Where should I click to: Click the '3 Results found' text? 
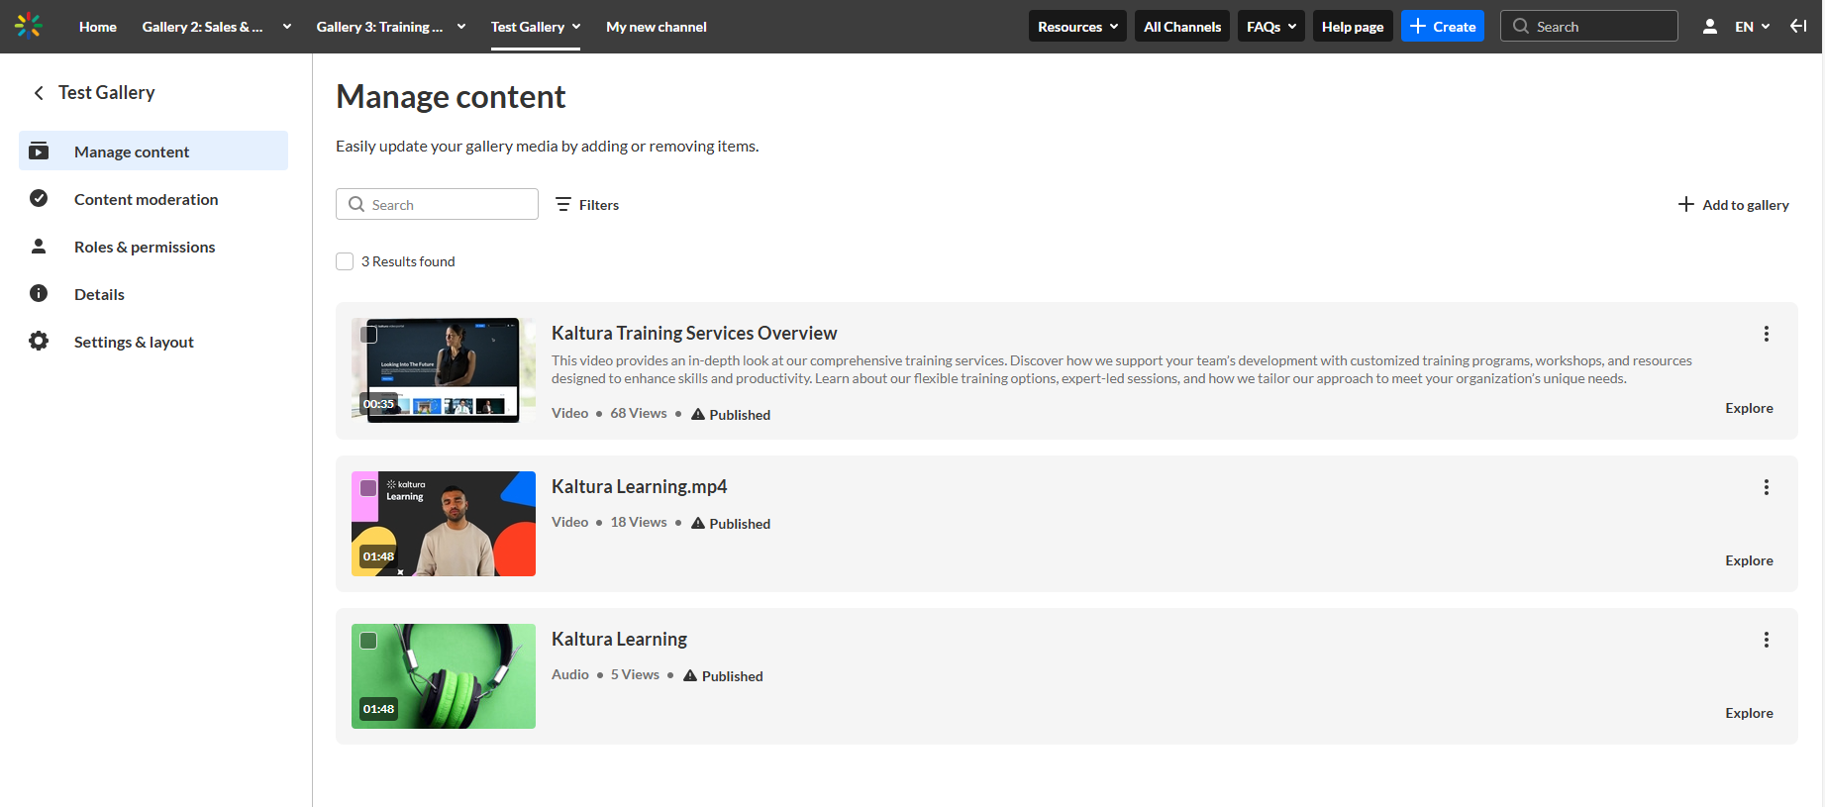408,261
